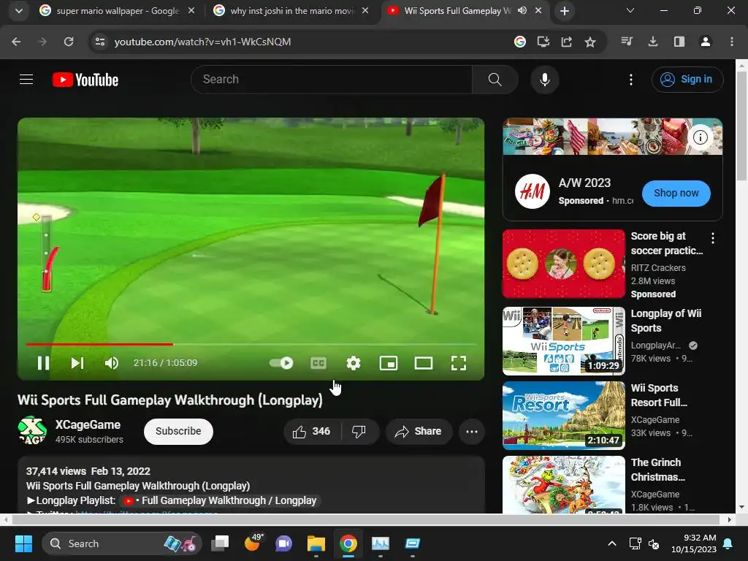
Task: Reload the current page
Action: click(x=69, y=42)
